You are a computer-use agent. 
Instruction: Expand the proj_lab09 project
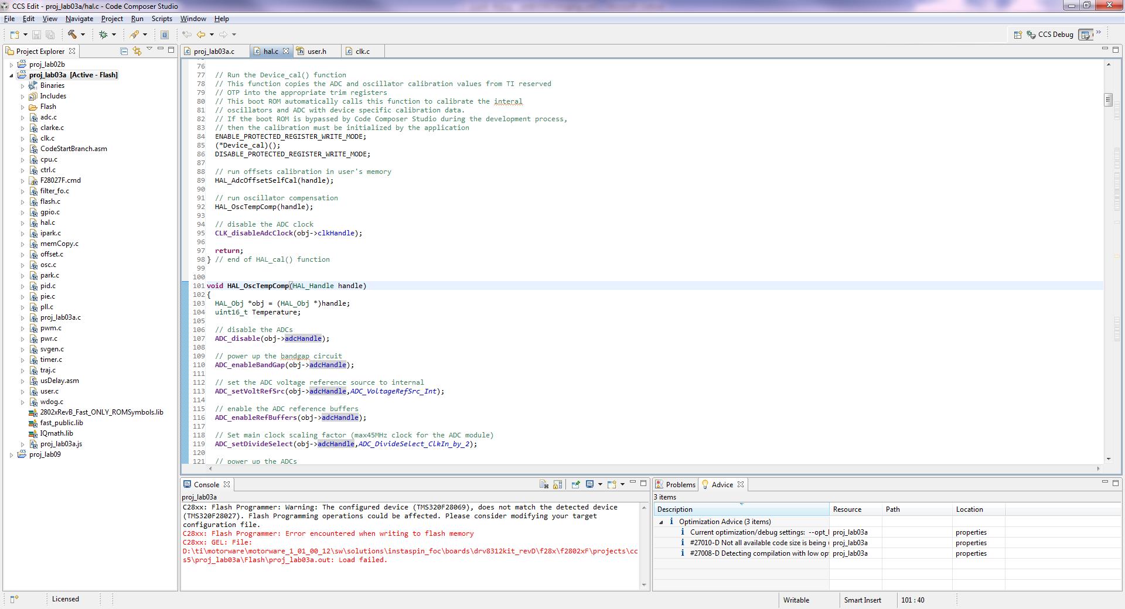[x=12, y=454]
